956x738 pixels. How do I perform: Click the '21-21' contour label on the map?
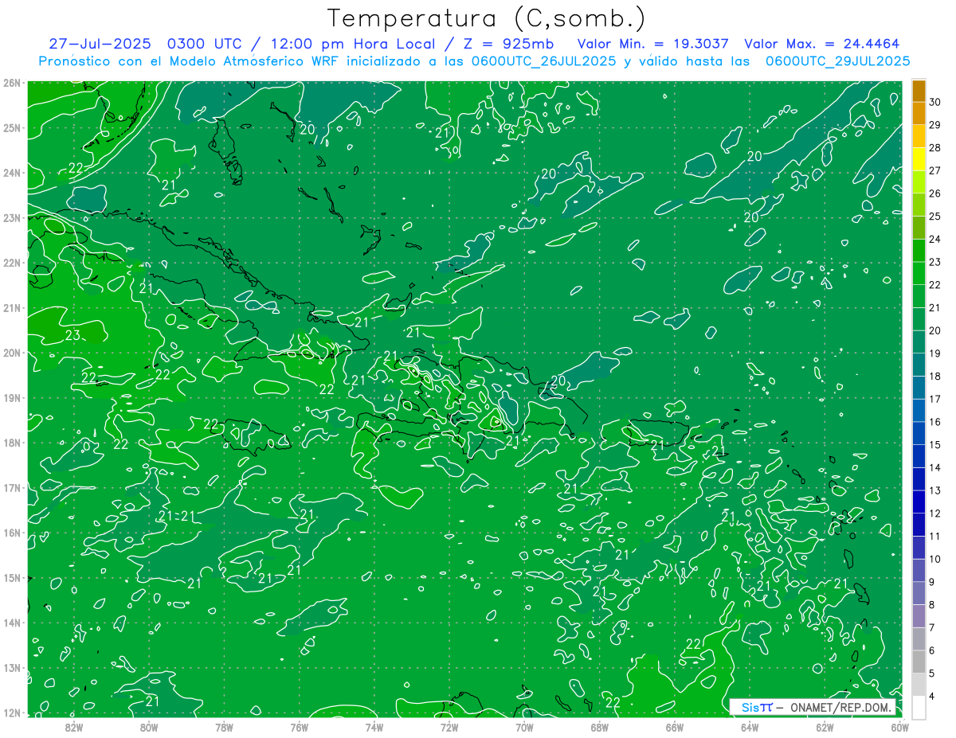(176, 516)
